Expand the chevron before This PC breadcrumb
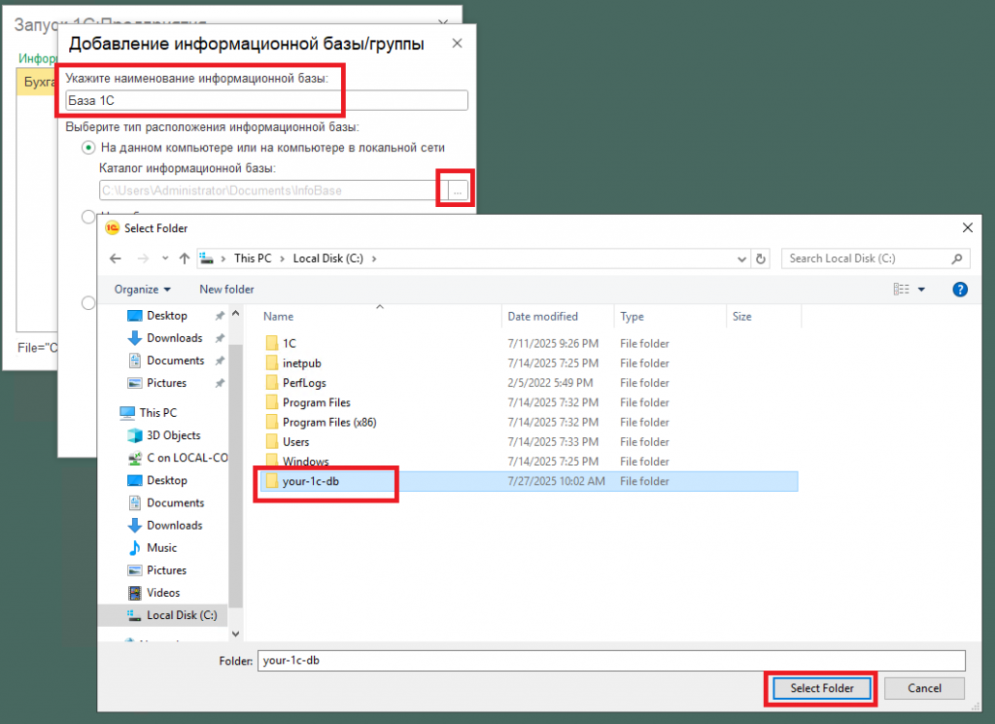 tap(223, 259)
